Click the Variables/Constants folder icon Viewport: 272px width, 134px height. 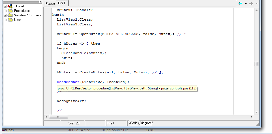tap(10, 15)
